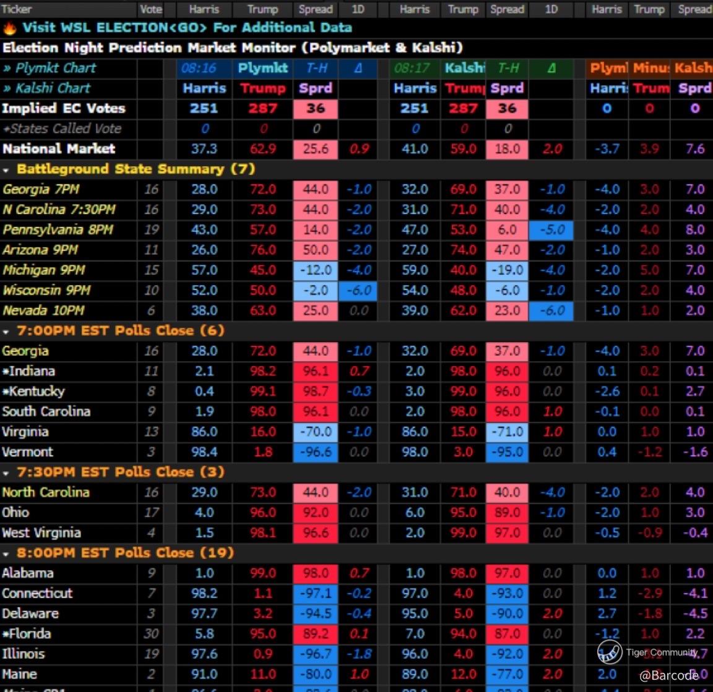Collapse the 7:30PM EST Polls Close group
713x692 pixels.
6,473
